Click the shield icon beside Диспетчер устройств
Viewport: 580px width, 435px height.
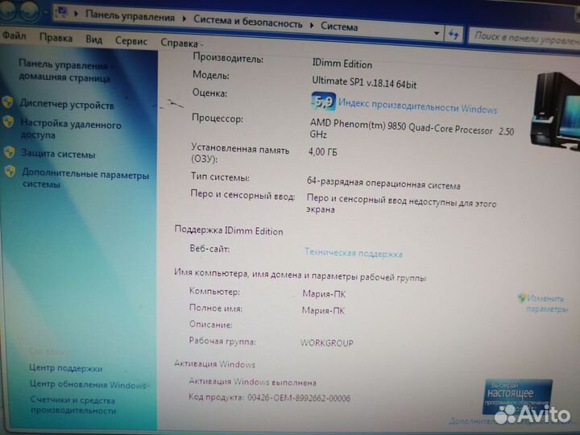pyautogui.click(x=8, y=102)
